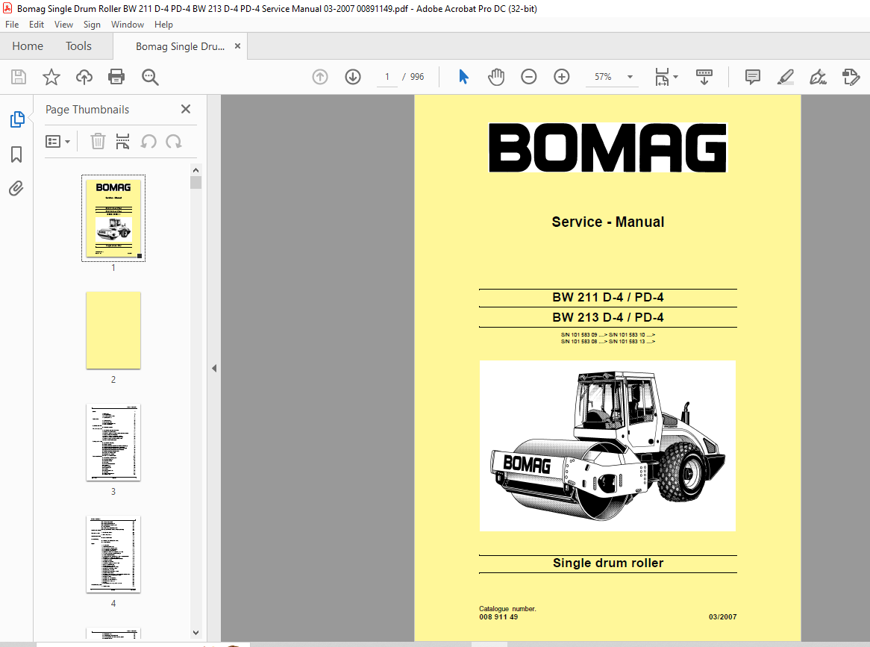Click the Page Thumbnails panel title
Screen dimensions: 870x647
tap(87, 109)
